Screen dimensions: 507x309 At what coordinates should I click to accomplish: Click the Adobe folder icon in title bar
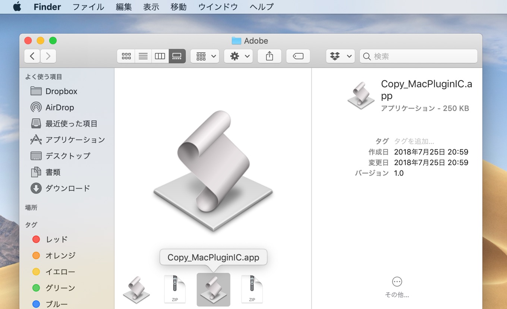(x=236, y=41)
